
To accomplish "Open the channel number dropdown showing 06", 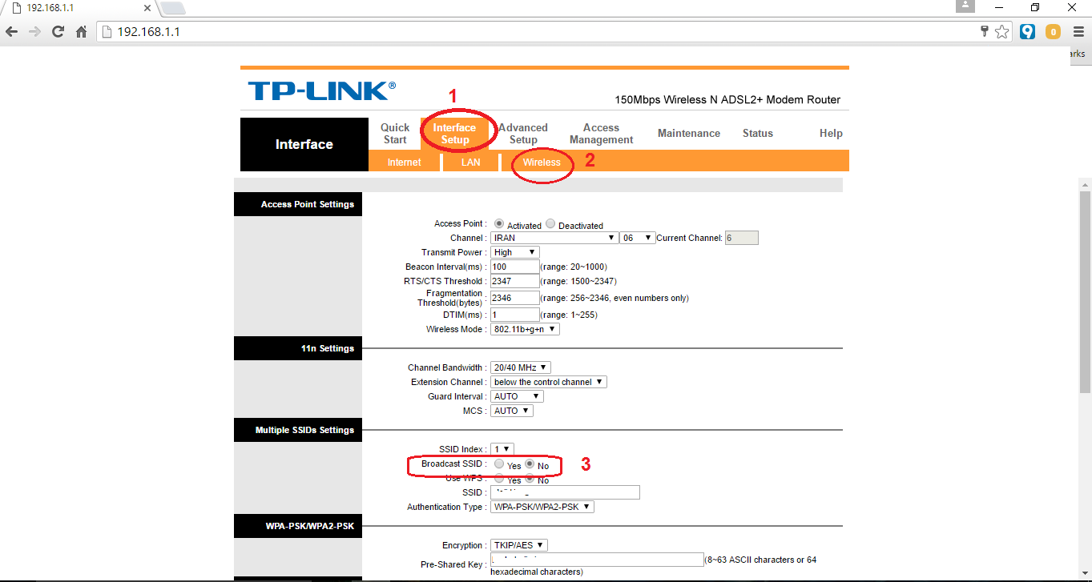I will pos(638,238).
